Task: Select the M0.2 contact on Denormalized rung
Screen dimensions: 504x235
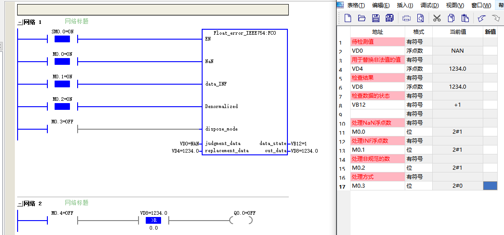Action: point(62,106)
